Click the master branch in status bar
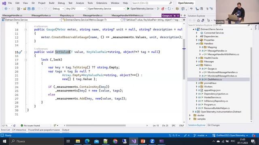 (201, 135)
